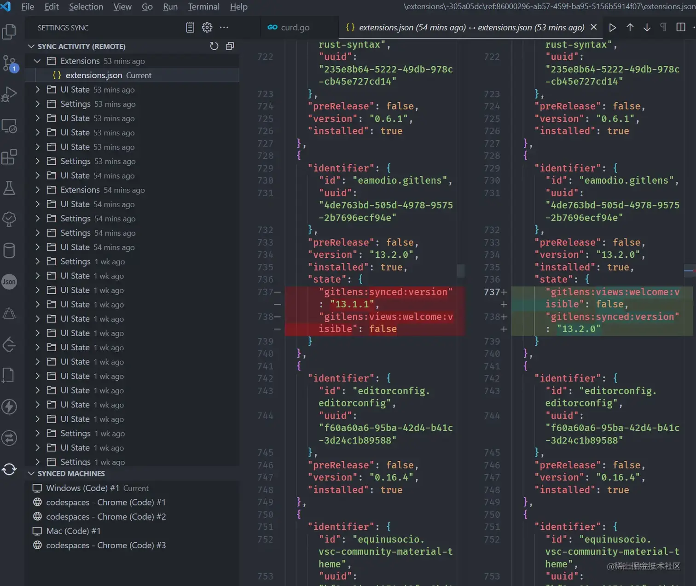
Task: Open the lightning bolt activity bar view
Action: 9,406
